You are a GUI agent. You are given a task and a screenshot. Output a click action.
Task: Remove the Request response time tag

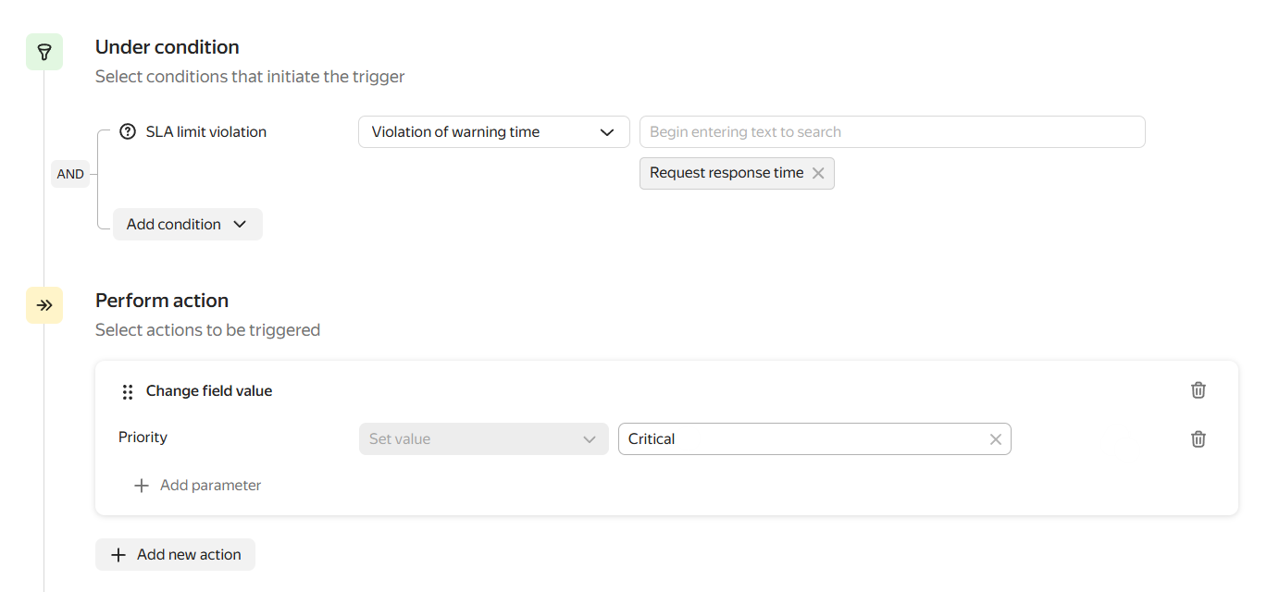(818, 173)
